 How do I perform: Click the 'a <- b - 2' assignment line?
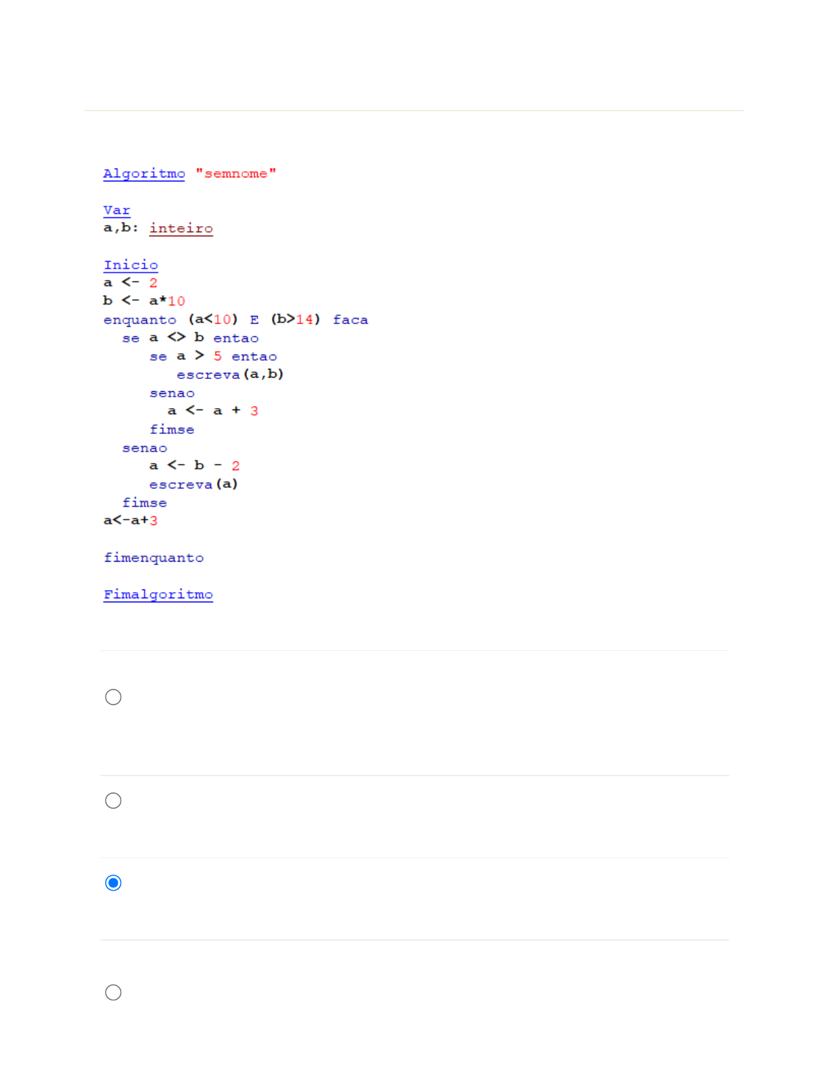(x=195, y=466)
